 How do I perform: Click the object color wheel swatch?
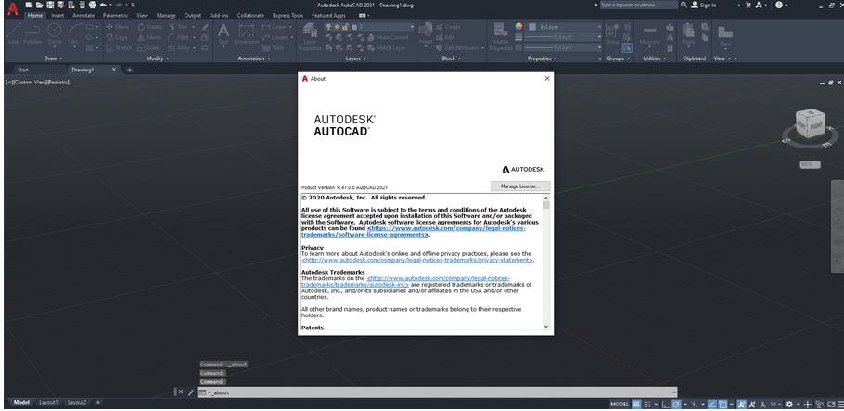click(x=518, y=26)
